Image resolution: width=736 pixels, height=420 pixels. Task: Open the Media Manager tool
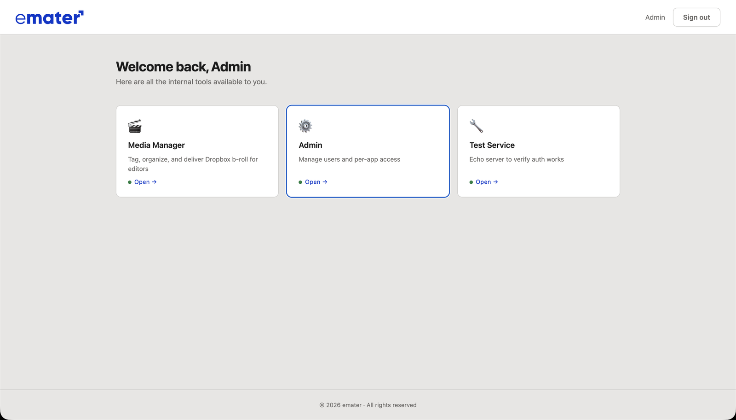click(145, 182)
